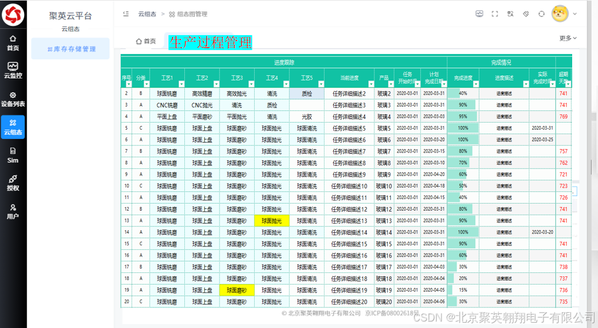Screen dimensions: 598x328
Task: Click the red platform logo
Action: (13, 15)
